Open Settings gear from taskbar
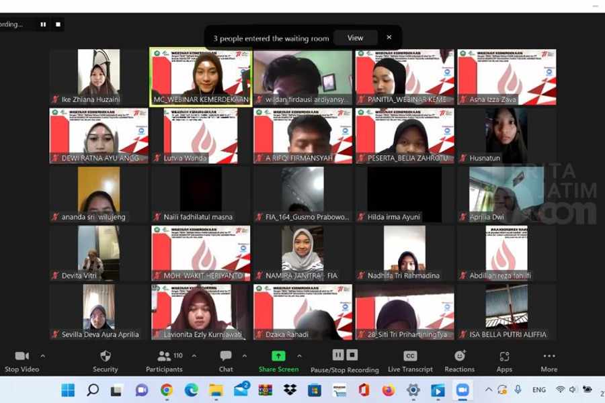The height and width of the screenshot is (403, 605). (x=413, y=390)
